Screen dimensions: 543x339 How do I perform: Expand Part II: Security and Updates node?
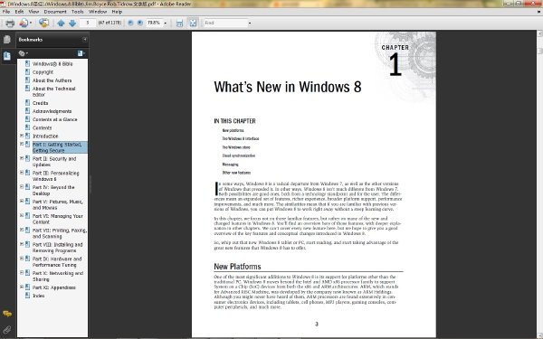coord(22,158)
